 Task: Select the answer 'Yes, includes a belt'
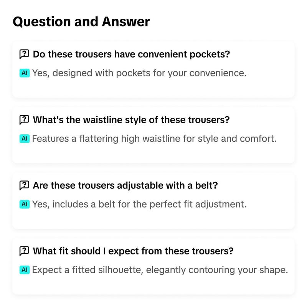[139, 205]
